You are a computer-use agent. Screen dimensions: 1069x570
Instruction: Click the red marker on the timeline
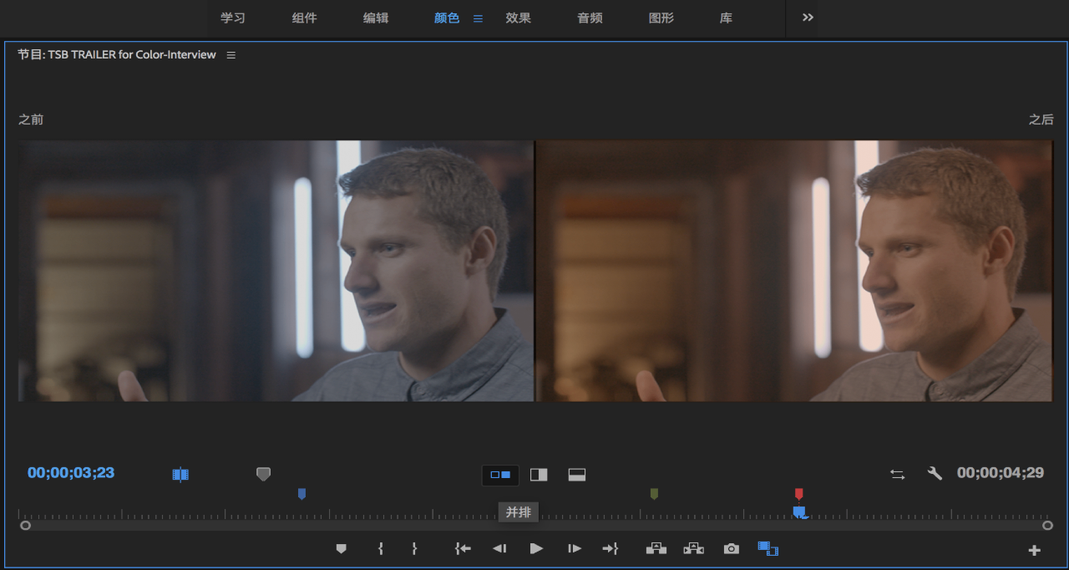[x=798, y=494]
